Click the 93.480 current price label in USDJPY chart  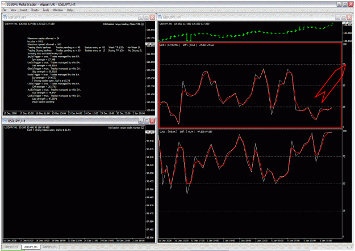click(150, 132)
